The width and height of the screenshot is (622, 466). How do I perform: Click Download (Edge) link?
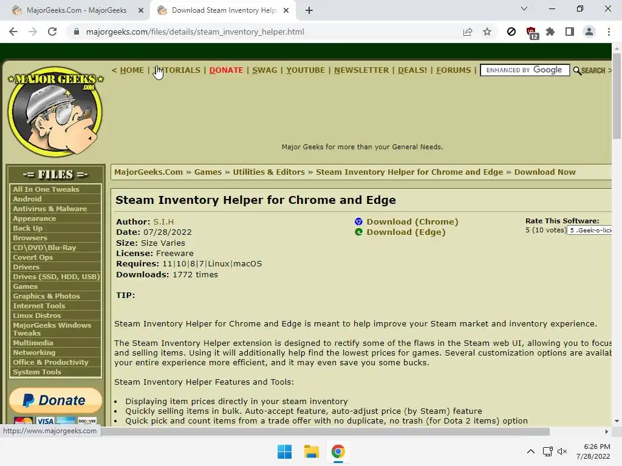pos(406,232)
